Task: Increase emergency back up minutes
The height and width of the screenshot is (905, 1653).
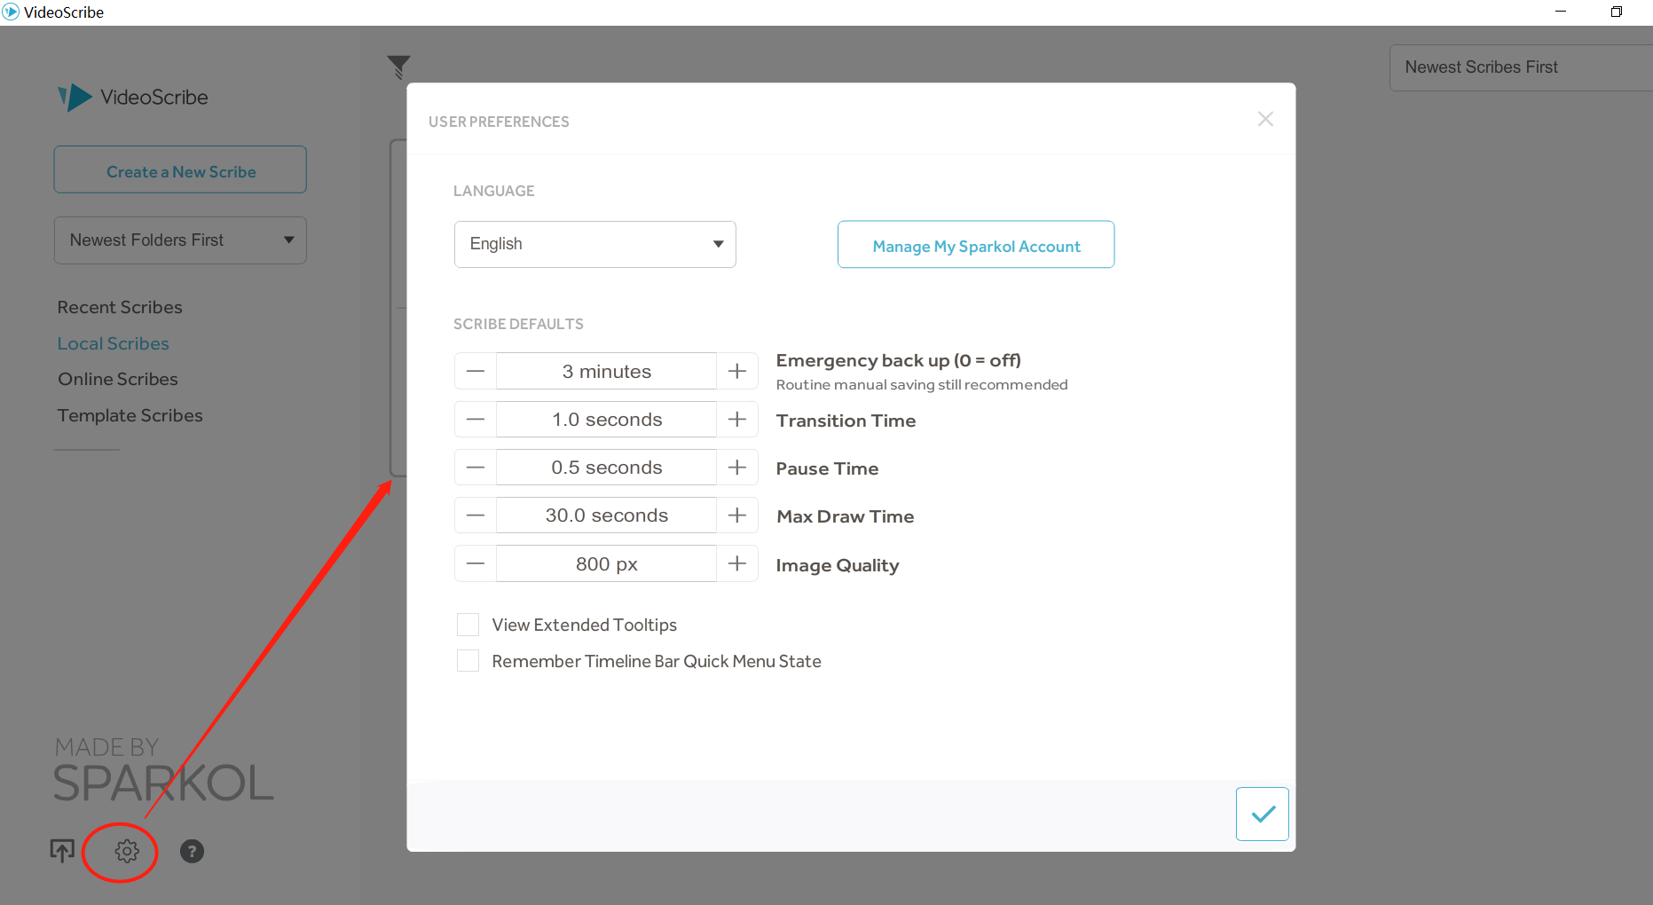Action: pos(737,372)
